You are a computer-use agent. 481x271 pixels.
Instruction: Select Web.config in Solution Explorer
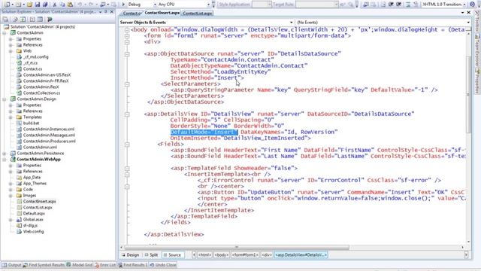point(33,232)
